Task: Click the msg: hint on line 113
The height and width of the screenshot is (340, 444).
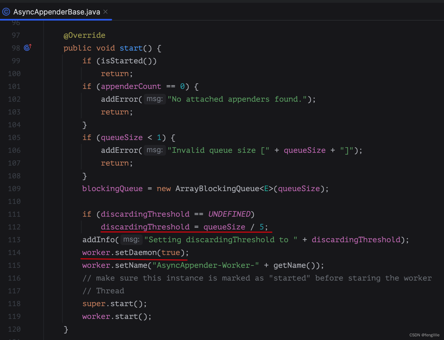Action: coord(131,239)
